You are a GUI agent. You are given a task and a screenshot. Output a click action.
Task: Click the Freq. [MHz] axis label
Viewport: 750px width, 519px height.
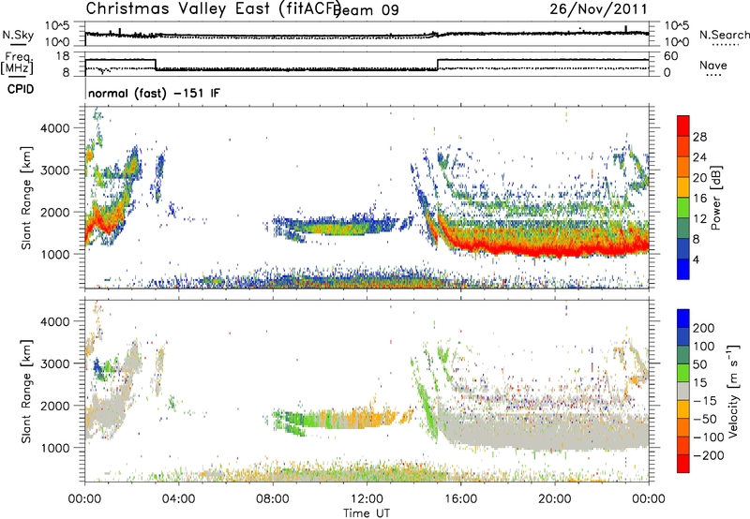pos(17,63)
